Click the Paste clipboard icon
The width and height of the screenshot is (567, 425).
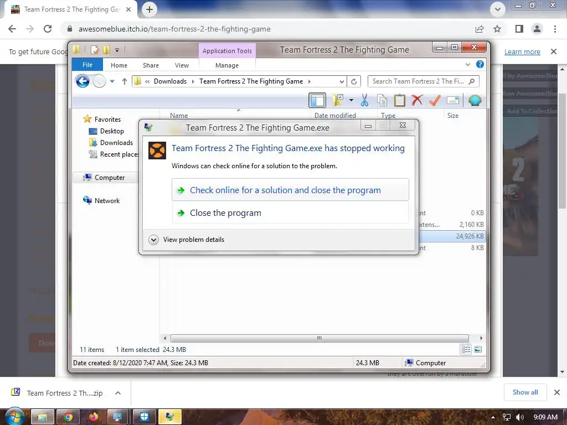[x=400, y=100]
